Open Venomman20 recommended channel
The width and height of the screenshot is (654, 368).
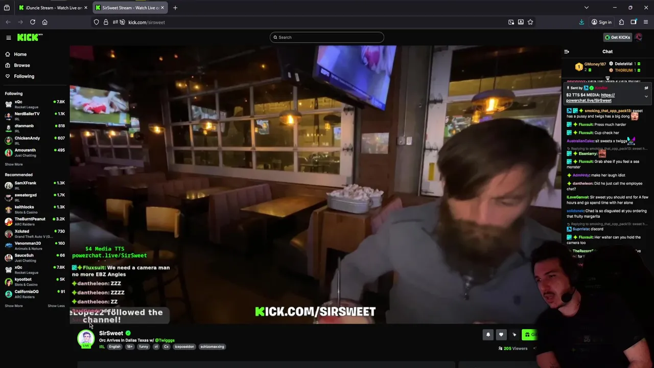[x=35, y=245]
